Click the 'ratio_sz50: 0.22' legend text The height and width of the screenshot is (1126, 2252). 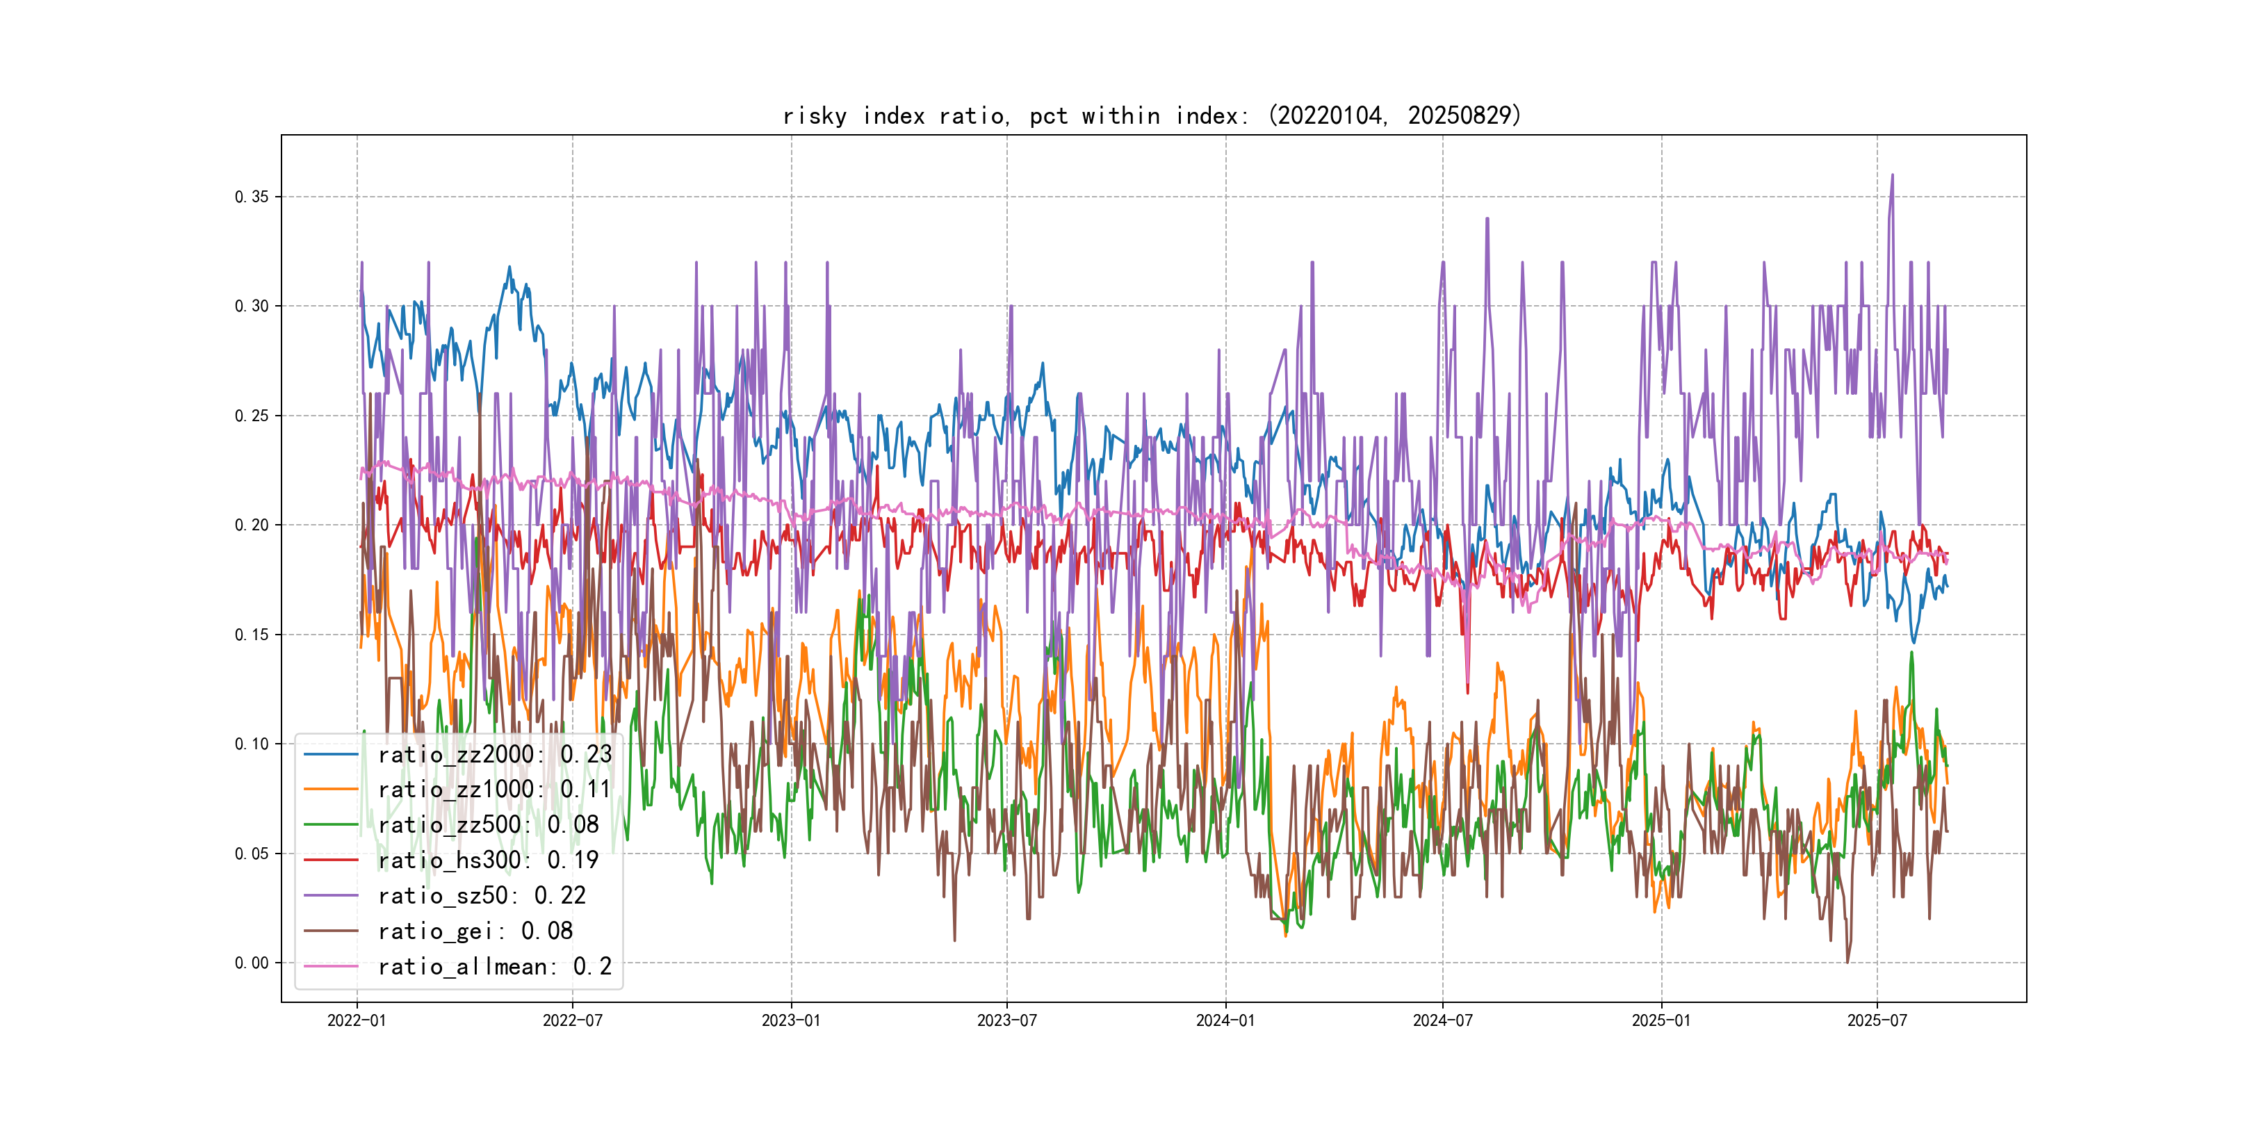click(x=482, y=895)
